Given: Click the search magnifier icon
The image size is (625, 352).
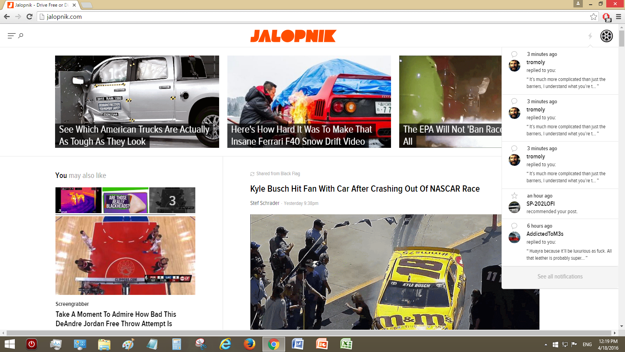Looking at the screenshot, I should coord(21,36).
